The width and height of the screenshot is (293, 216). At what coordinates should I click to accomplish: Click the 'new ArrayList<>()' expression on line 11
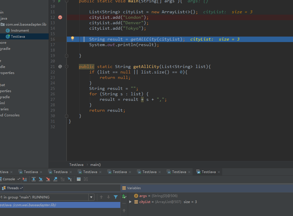click(x=173, y=12)
